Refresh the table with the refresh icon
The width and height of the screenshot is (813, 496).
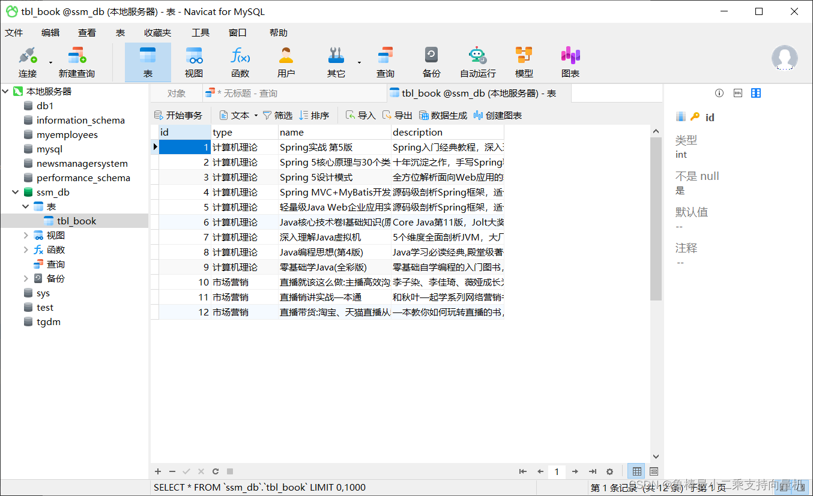coord(216,471)
